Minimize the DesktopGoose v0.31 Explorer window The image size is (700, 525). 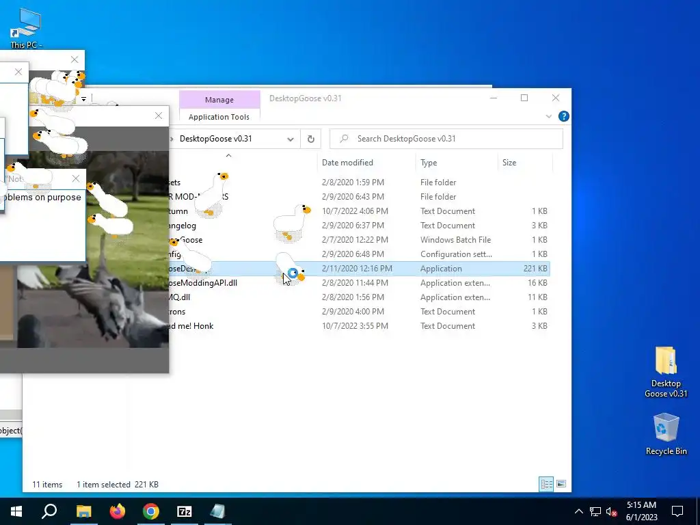[x=494, y=98]
